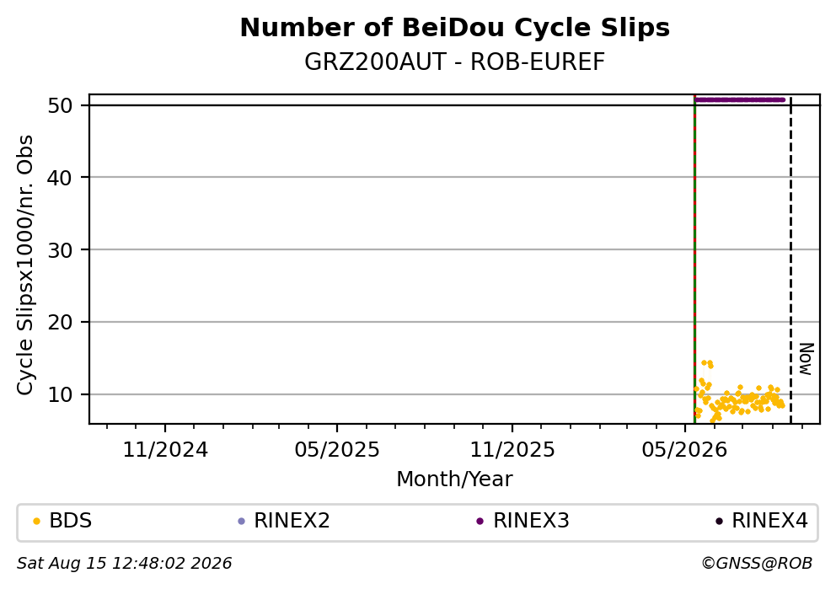Click the 05/2025 x-axis tick label
Viewport: 836px width, 589px height.
[337, 451]
